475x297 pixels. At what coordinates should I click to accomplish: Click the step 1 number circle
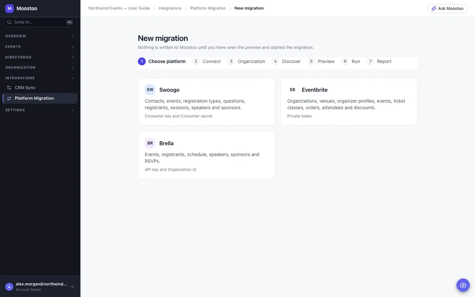pos(142,61)
